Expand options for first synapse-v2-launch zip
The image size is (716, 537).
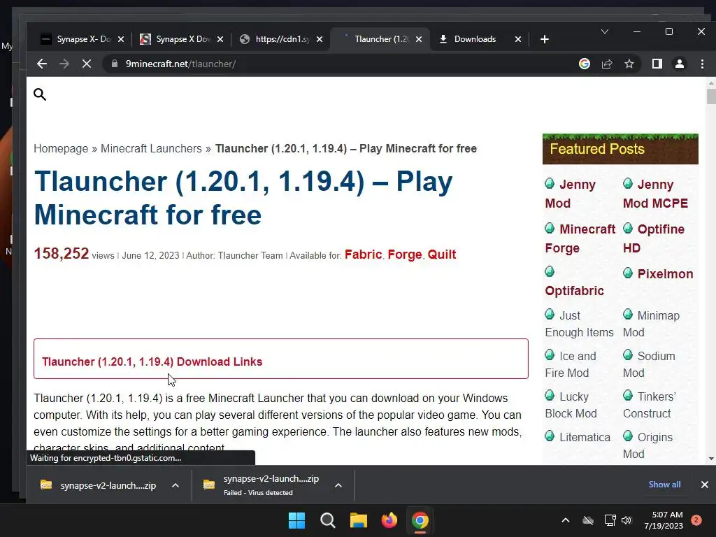[176, 485]
